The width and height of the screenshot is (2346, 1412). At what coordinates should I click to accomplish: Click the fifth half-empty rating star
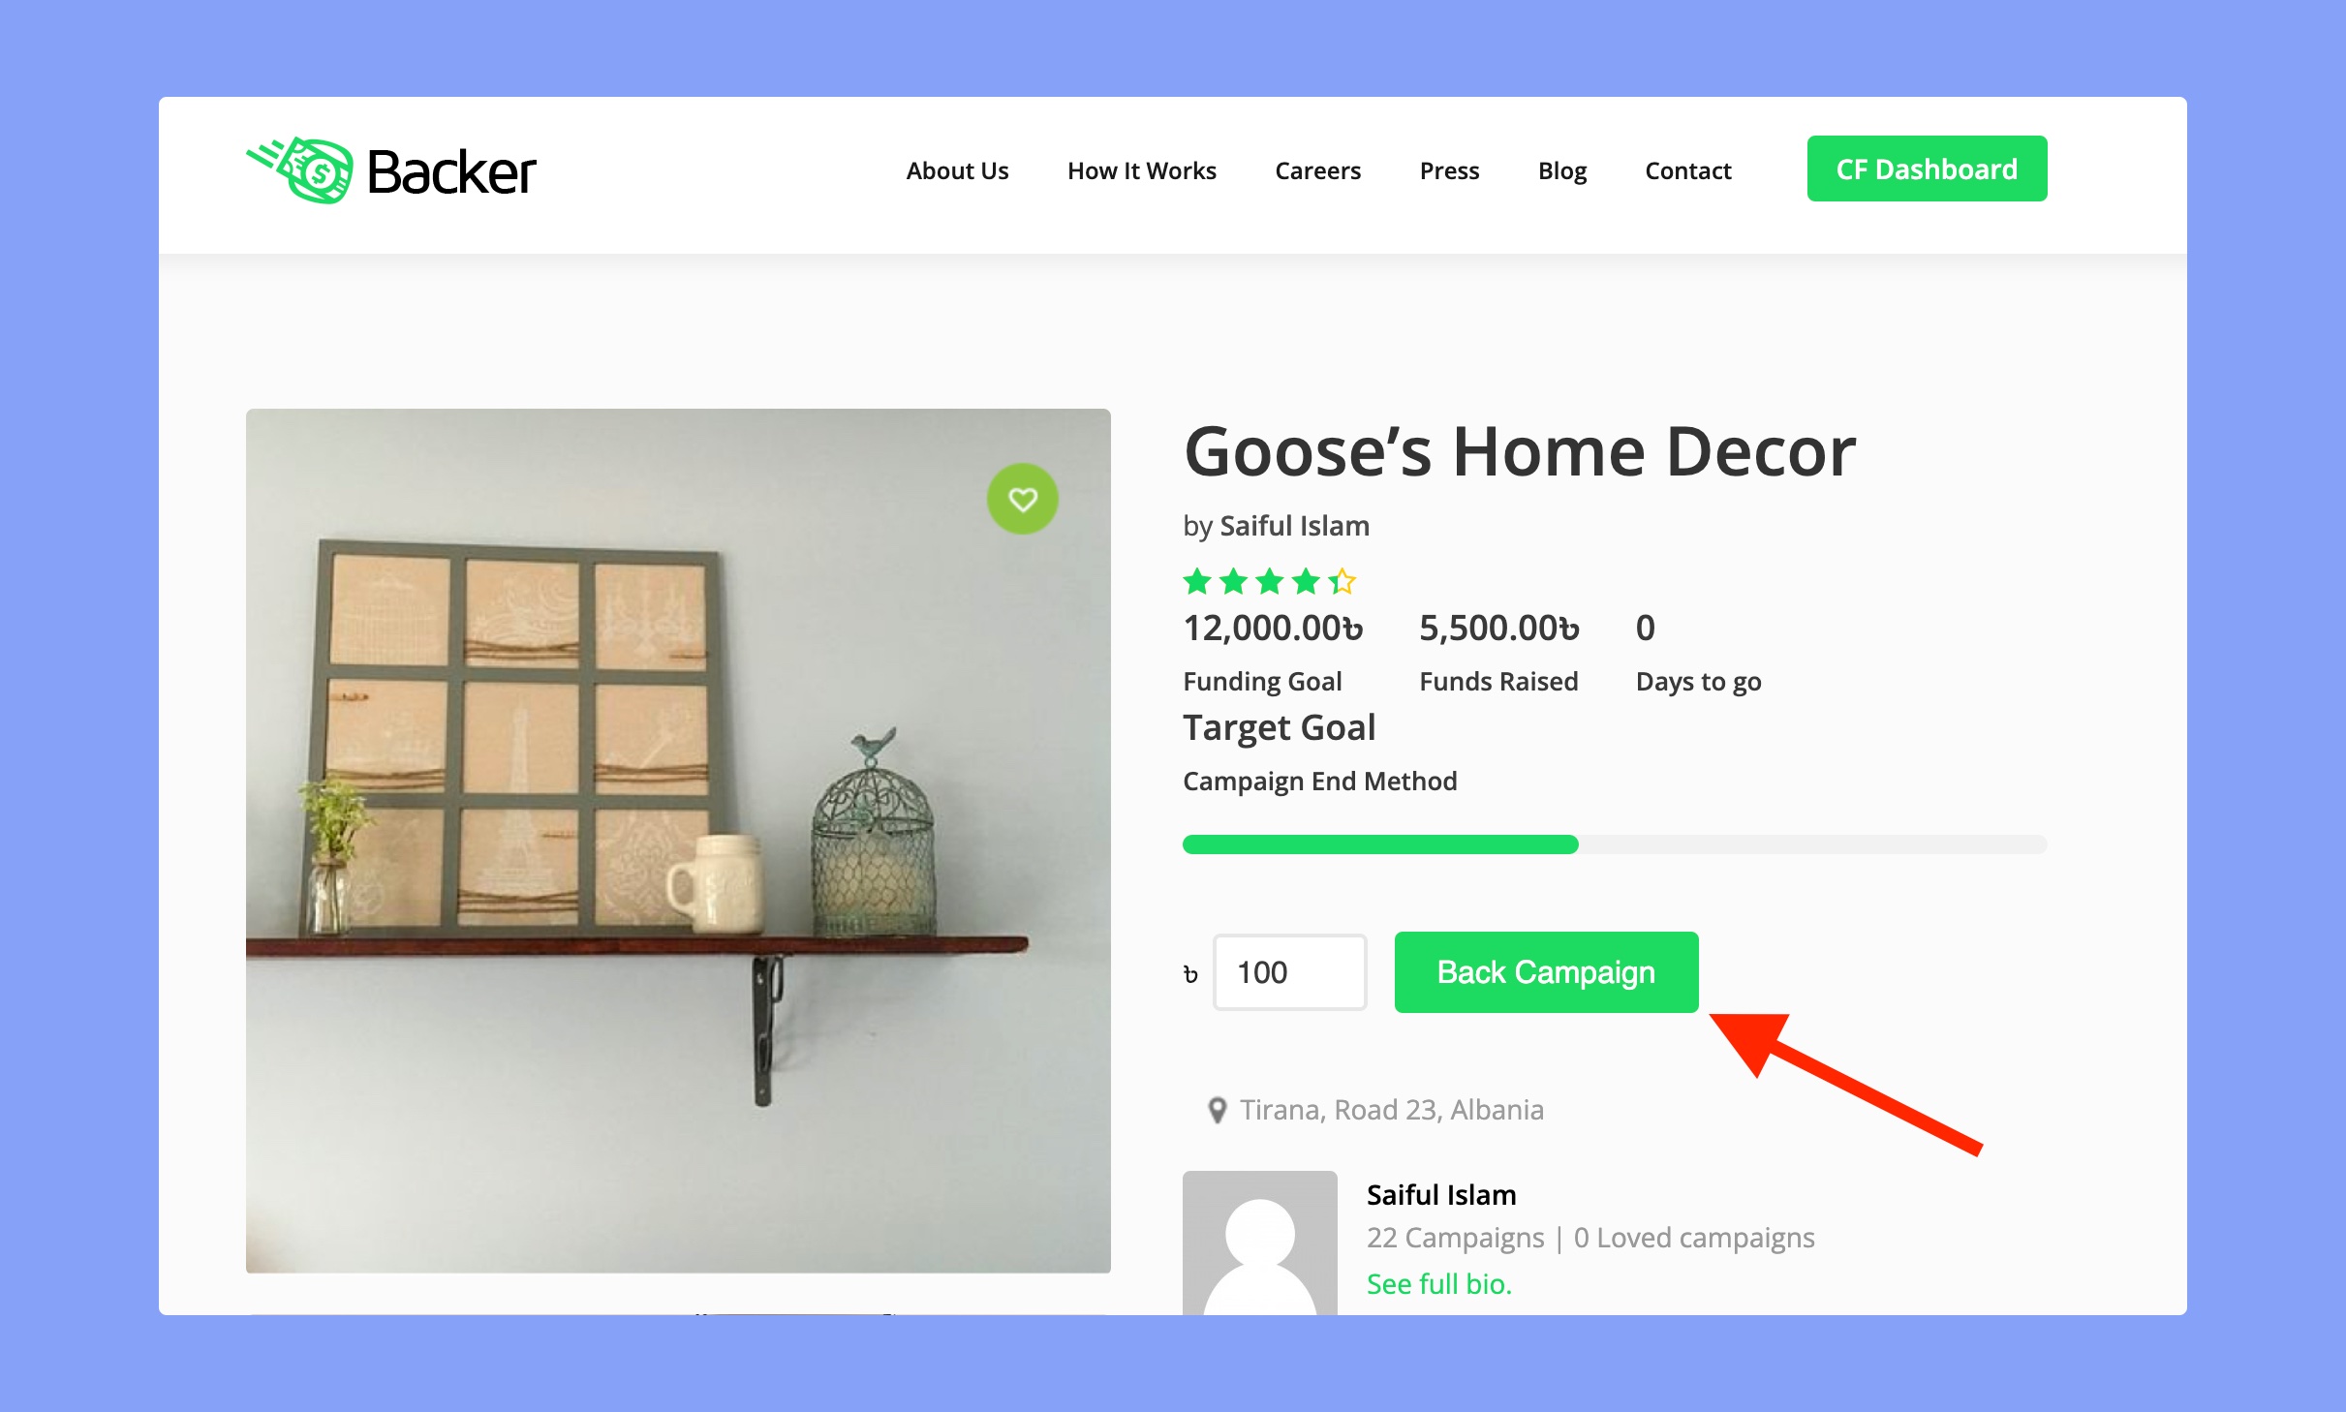click(1342, 582)
